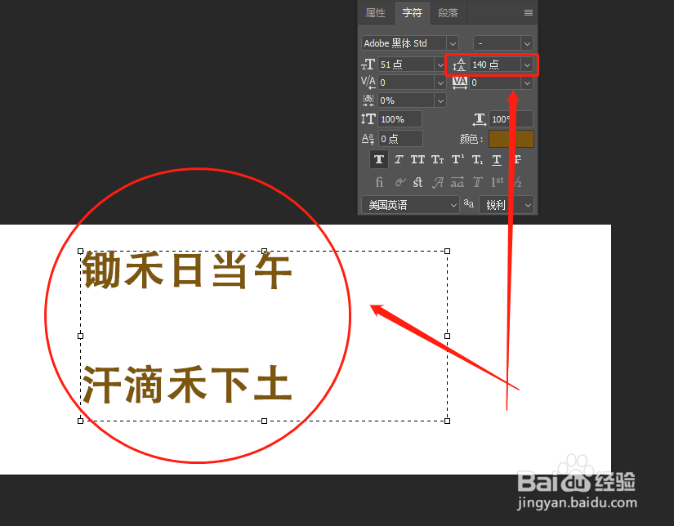Click the tracking value field
This screenshot has height=526, width=674.
coord(495,82)
